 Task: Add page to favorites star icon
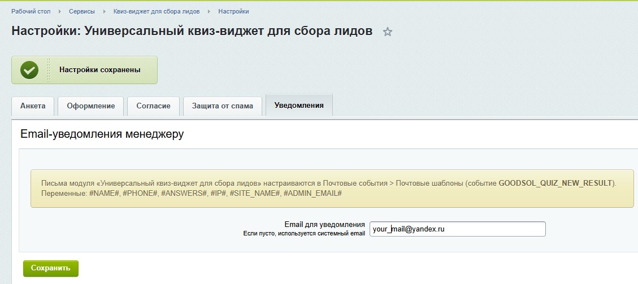[x=387, y=32]
